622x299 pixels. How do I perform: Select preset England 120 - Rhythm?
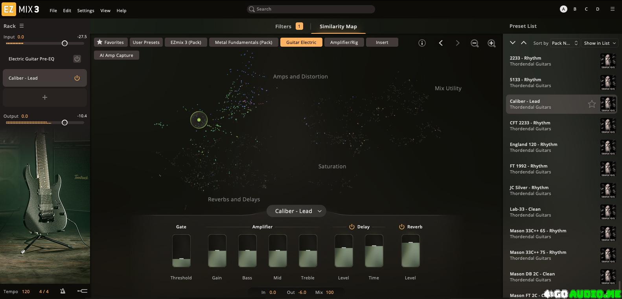pyautogui.click(x=561, y=147)
